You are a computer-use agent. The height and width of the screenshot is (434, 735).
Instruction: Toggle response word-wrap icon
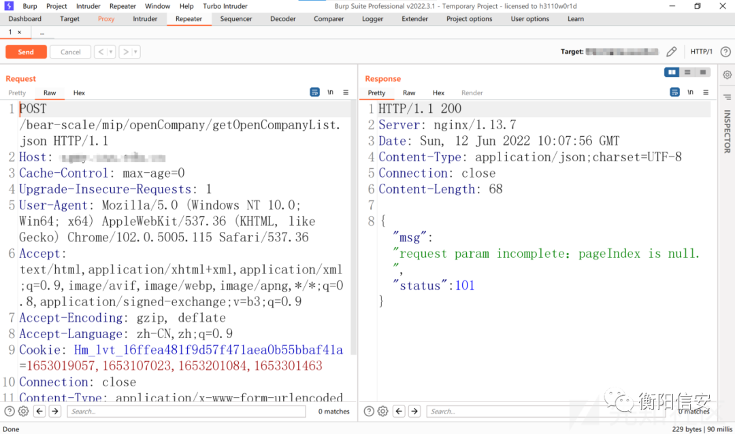pos(674,93)
